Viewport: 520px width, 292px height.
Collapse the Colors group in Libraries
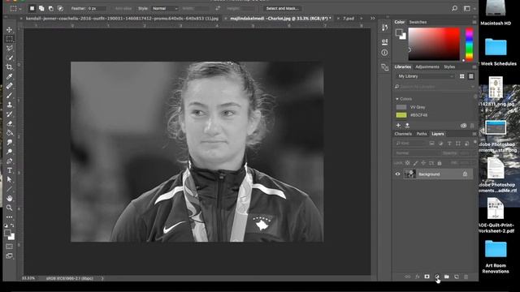pyautogui.click(x=397, y=99)
